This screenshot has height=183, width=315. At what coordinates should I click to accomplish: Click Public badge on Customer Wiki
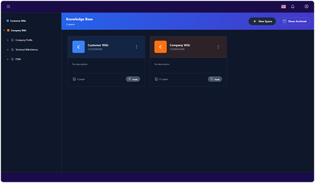tap(133, 79)
